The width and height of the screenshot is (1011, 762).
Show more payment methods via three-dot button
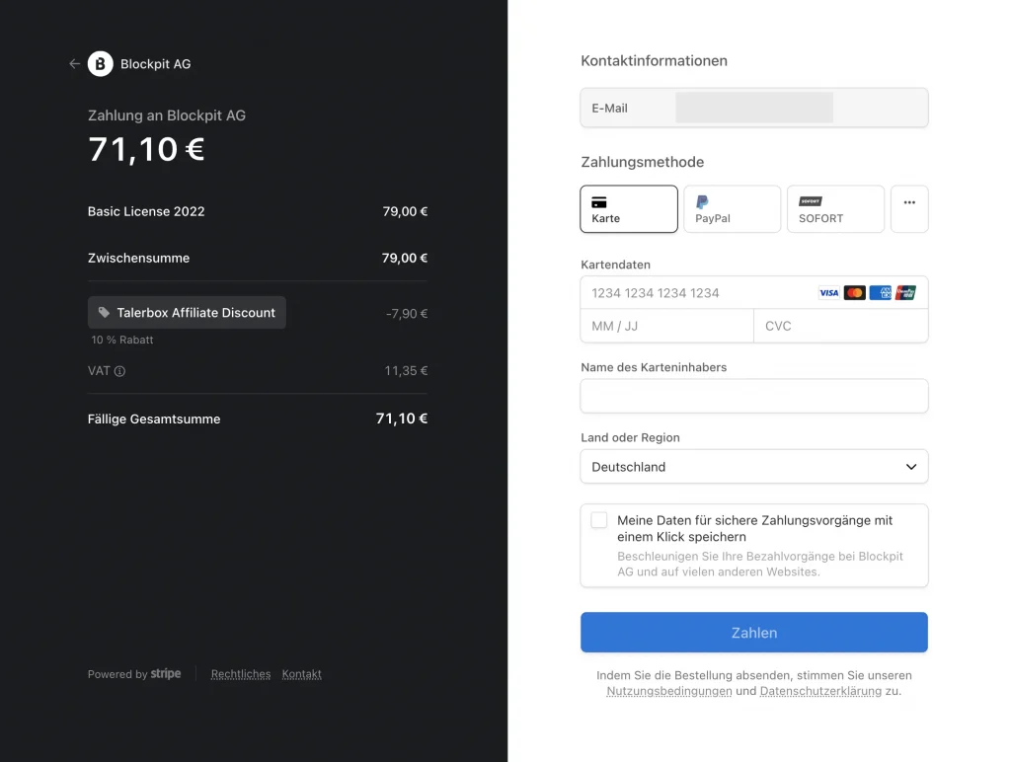point(909,209)
